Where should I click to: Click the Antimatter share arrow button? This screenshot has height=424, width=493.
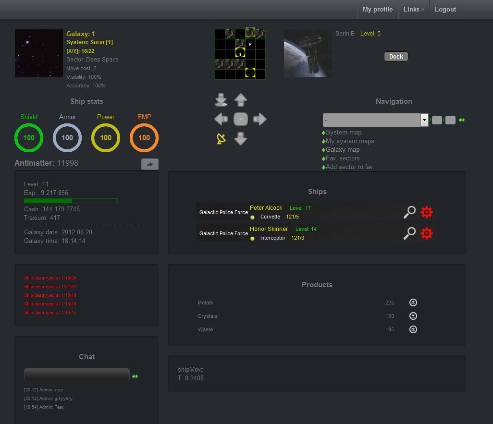click(x=149, y=164)
